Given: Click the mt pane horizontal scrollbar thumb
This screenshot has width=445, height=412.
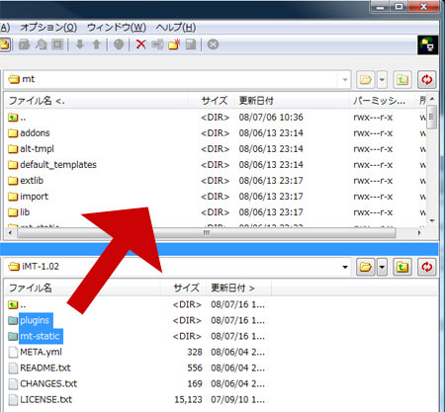Looking at the screenshot, I should pos(207,233).
